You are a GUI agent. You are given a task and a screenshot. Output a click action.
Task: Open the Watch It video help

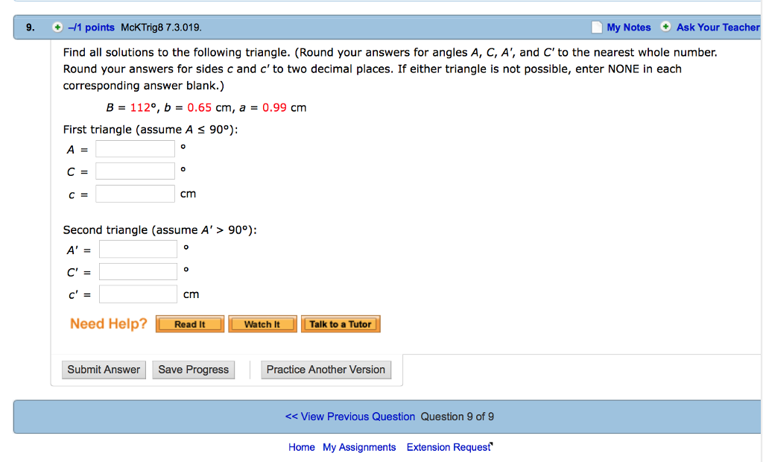pyautogui.click(x=262, y=323)
